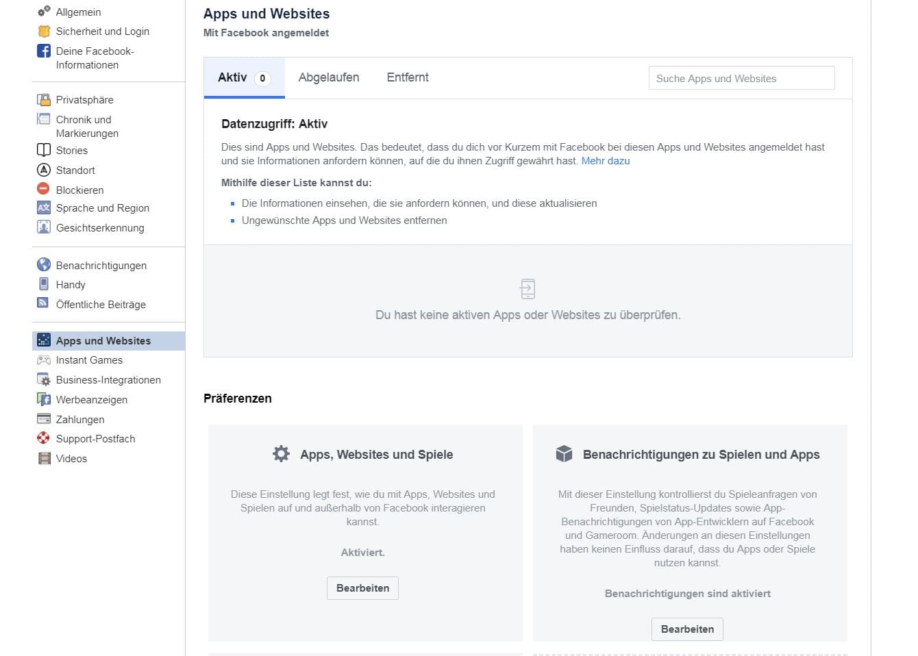Click the 0 count badge on Aktiv tab
The height and width of the screenshot is (656, 918).
click(x=262, y=79)
